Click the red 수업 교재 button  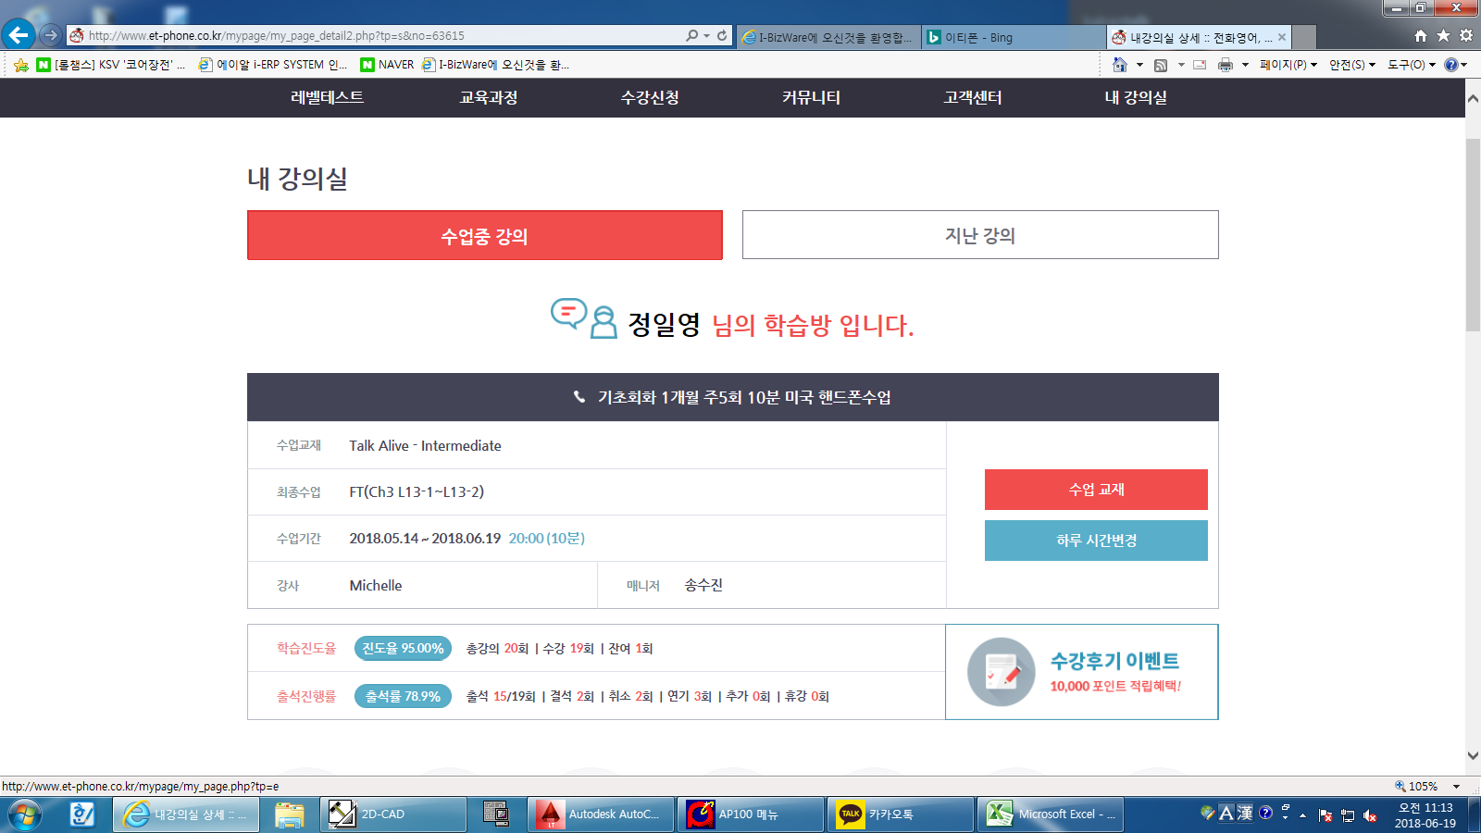(1096, 490)
